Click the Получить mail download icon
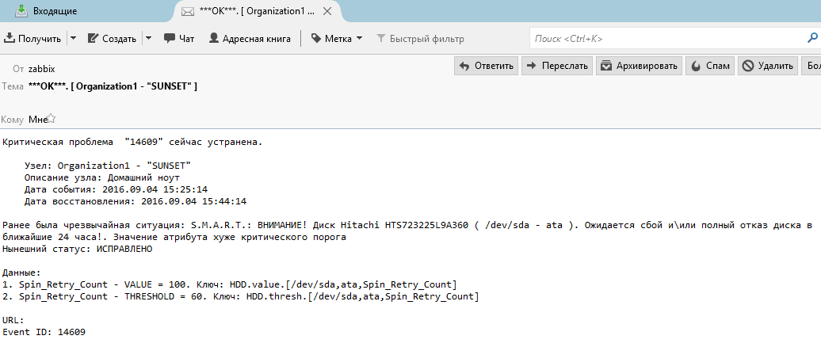The height and width of the screenshot is (347, 821). click(x=10, y=38)
